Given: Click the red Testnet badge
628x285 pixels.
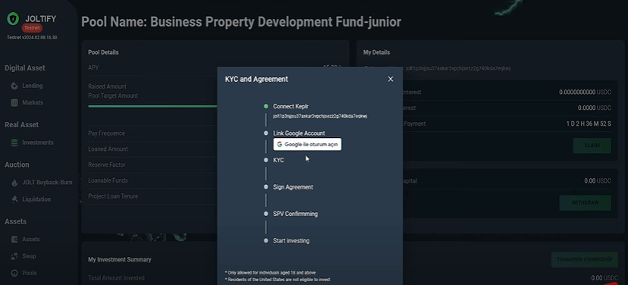Looking at the screenshot, I should [x=32, y=28].
